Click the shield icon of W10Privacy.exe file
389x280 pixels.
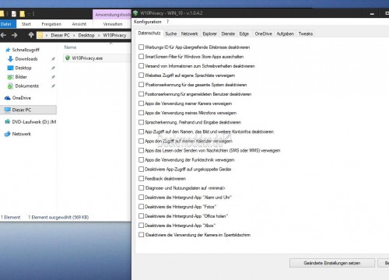click(x=68, y=58)
